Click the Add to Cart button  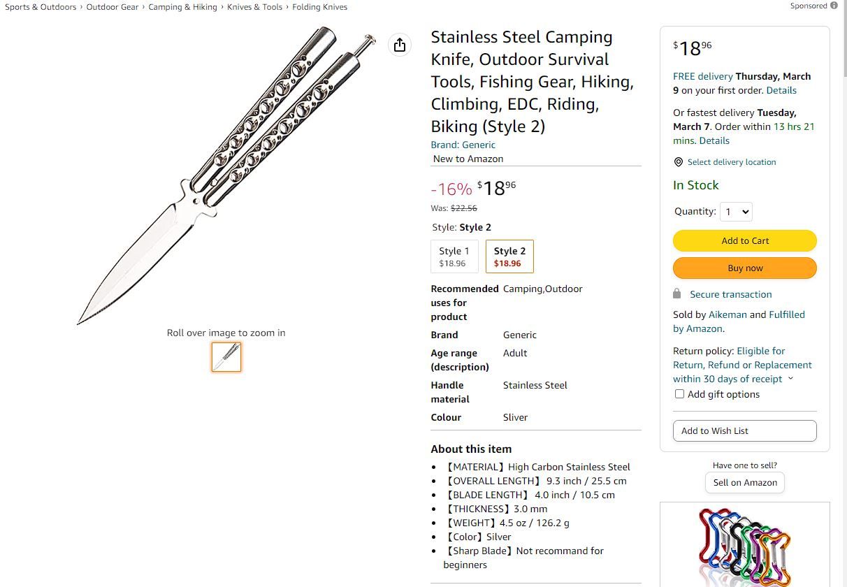point(744,240)
